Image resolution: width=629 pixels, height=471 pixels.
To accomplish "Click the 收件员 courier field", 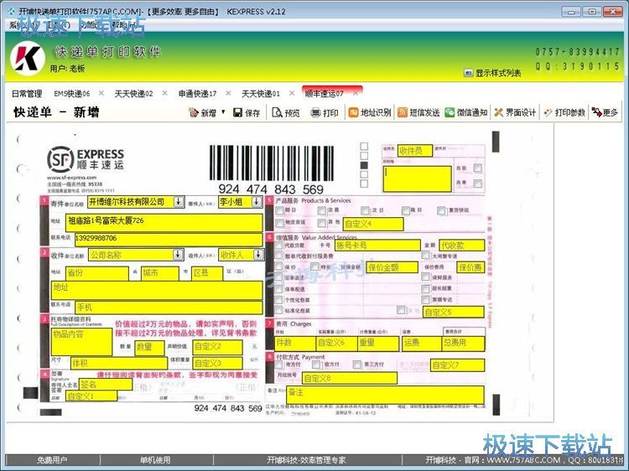I will [x=415, y=151].
